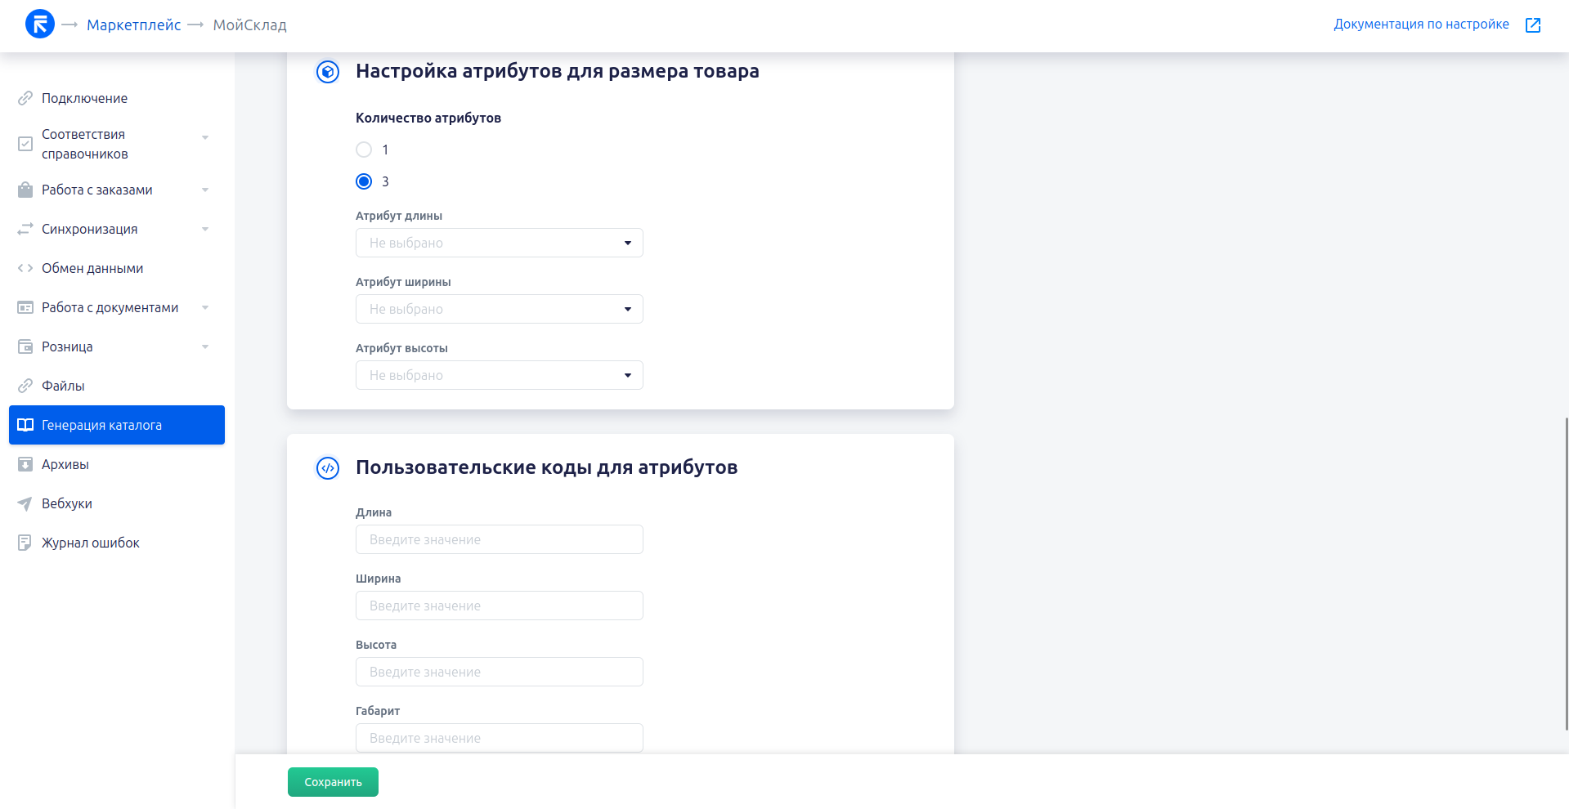Select attribute count radio option 3
The height and width of the screenshot is (809, 1569).
click(364, 181)
